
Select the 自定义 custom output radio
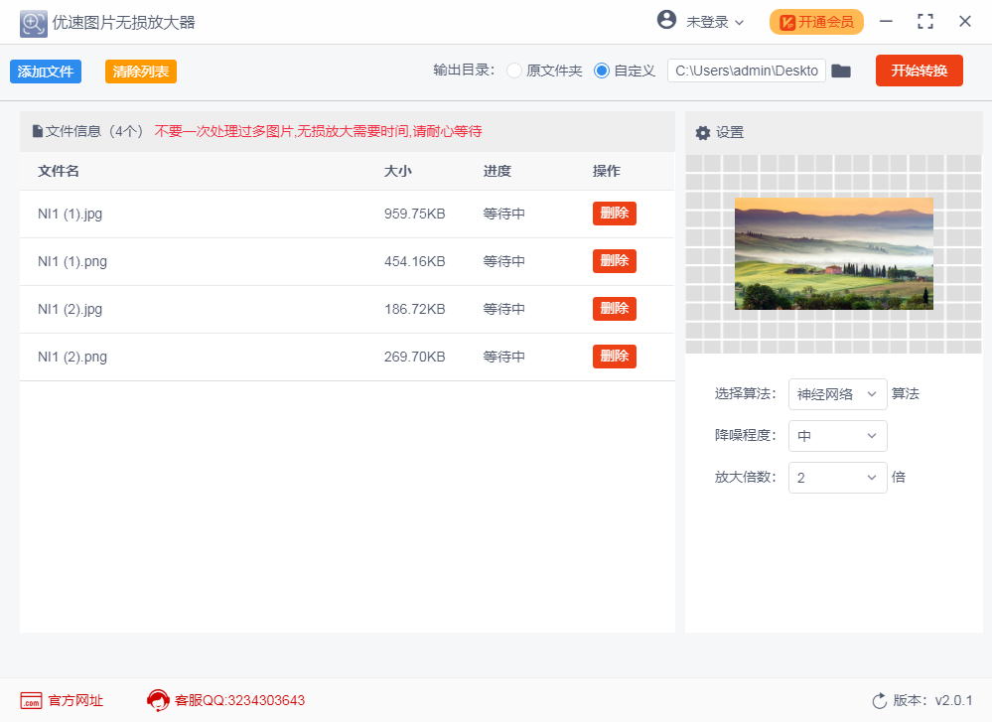tap(602, 71)
